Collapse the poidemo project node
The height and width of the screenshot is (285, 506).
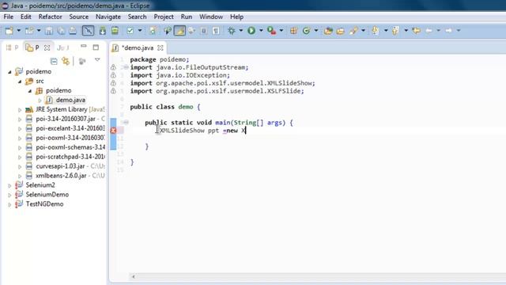tap(9, 72)
